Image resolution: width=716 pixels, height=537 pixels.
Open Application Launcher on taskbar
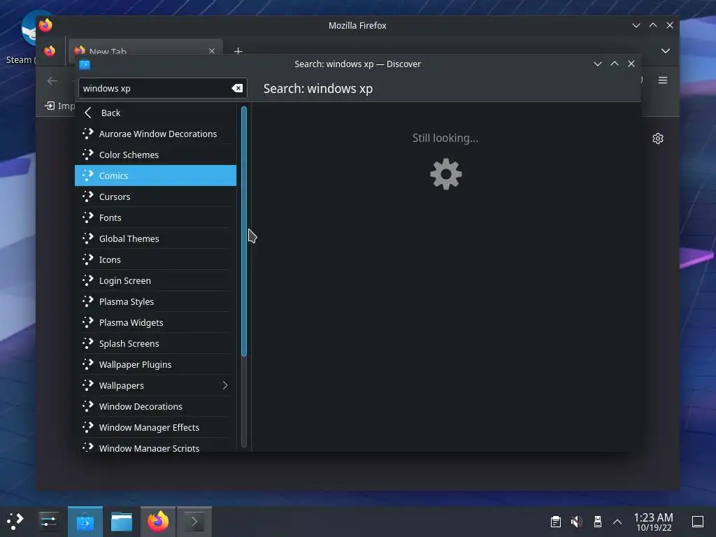coord(15,521)
